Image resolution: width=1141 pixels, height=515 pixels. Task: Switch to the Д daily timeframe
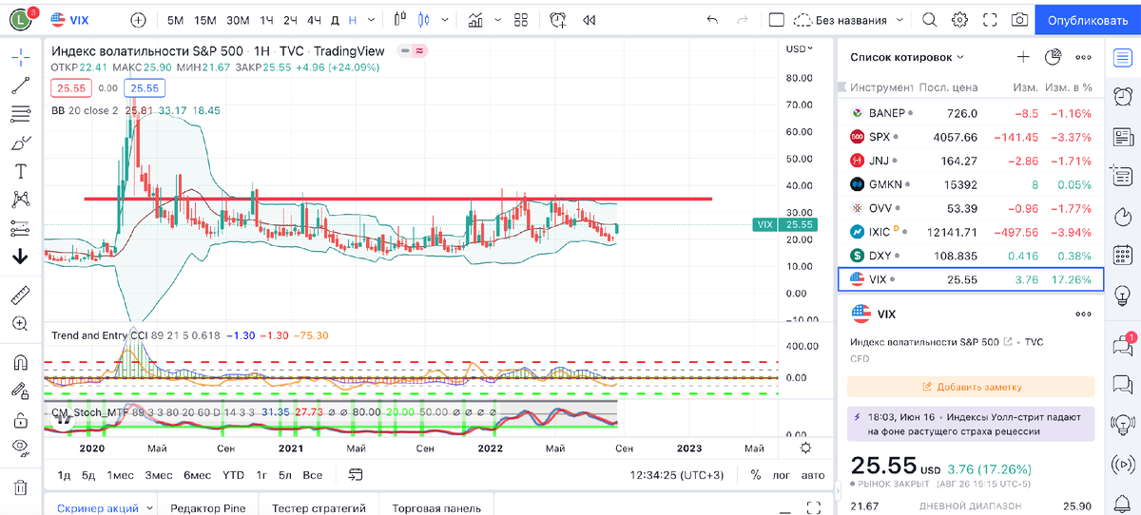tap(335, 20)
